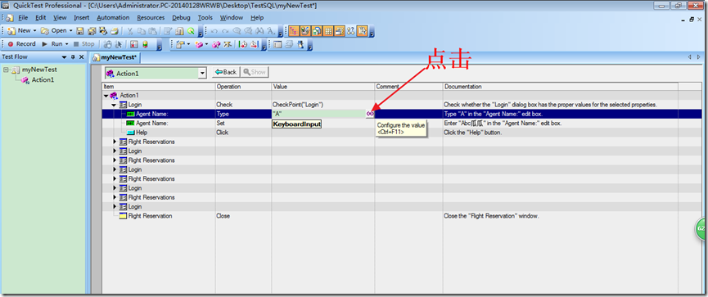Open the Action1 combo box dropdown
The image size is (708, 297).
pos(202,73)
